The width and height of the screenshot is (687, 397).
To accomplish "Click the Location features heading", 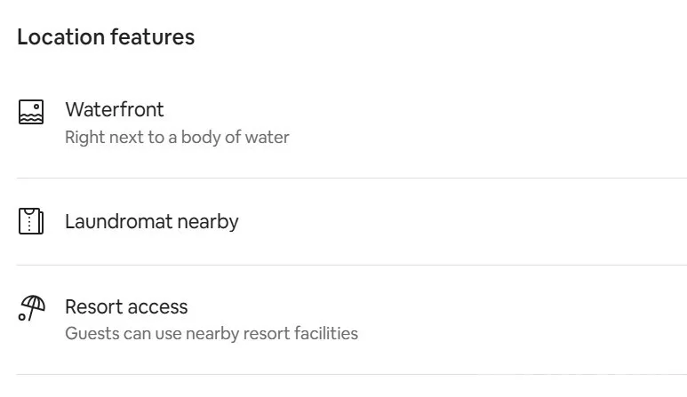I will (106, 36).
